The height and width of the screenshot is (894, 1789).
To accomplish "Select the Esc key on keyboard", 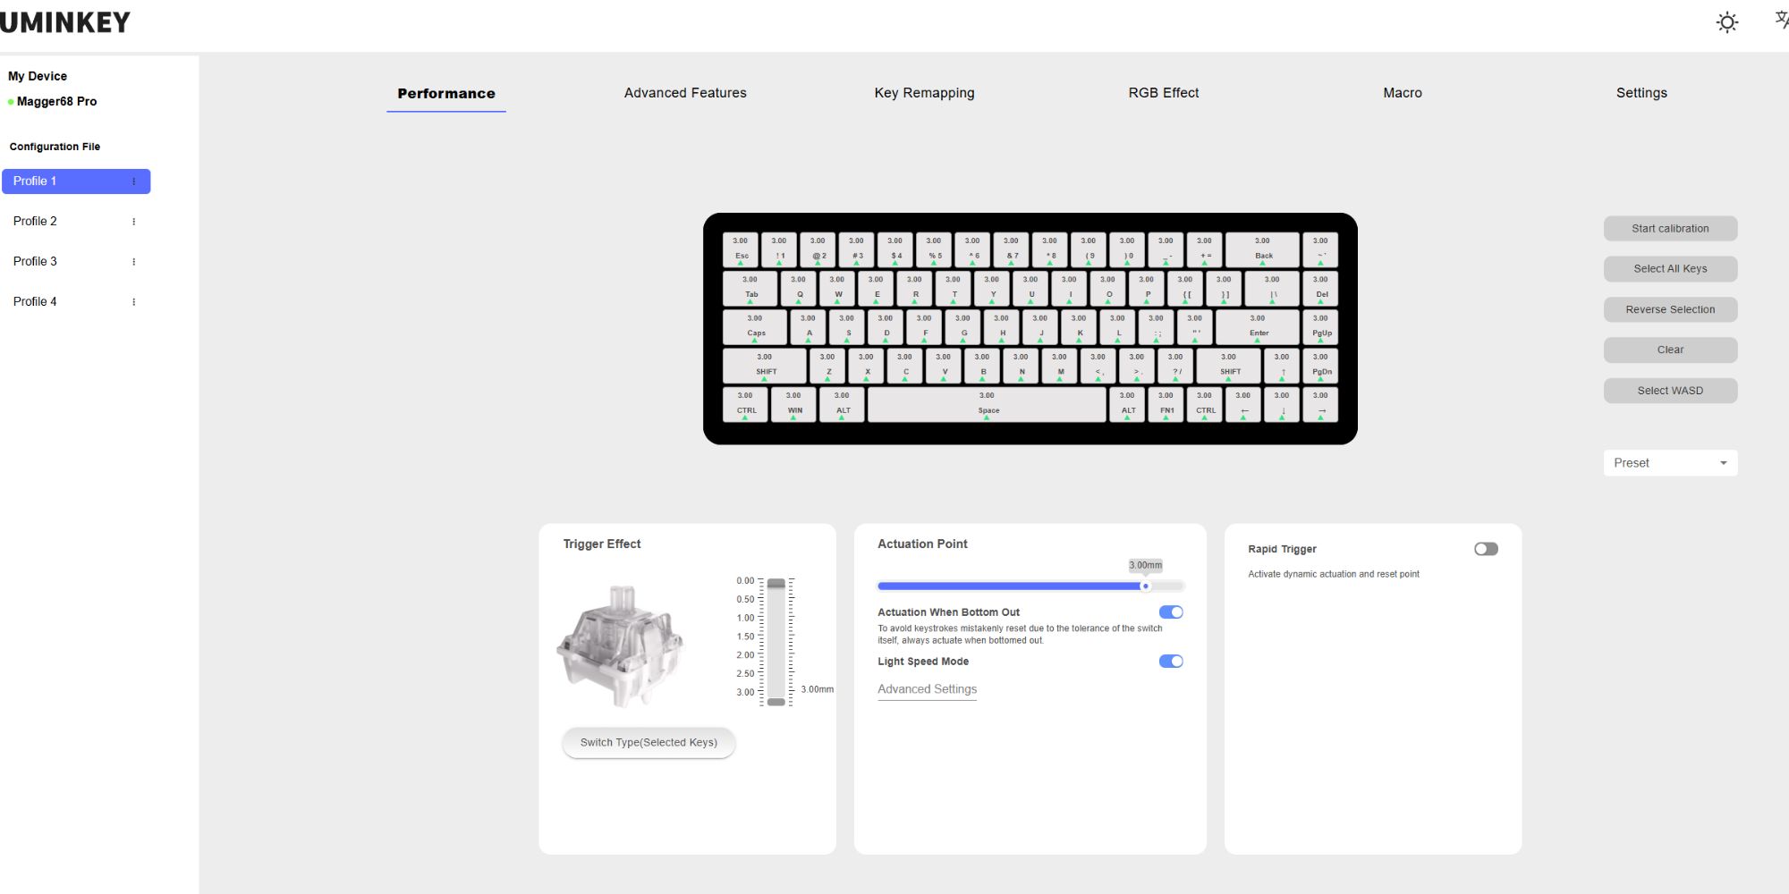I will tap(742, 249).
